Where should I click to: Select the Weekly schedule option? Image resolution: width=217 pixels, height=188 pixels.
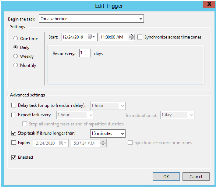[x=16, y=56]
